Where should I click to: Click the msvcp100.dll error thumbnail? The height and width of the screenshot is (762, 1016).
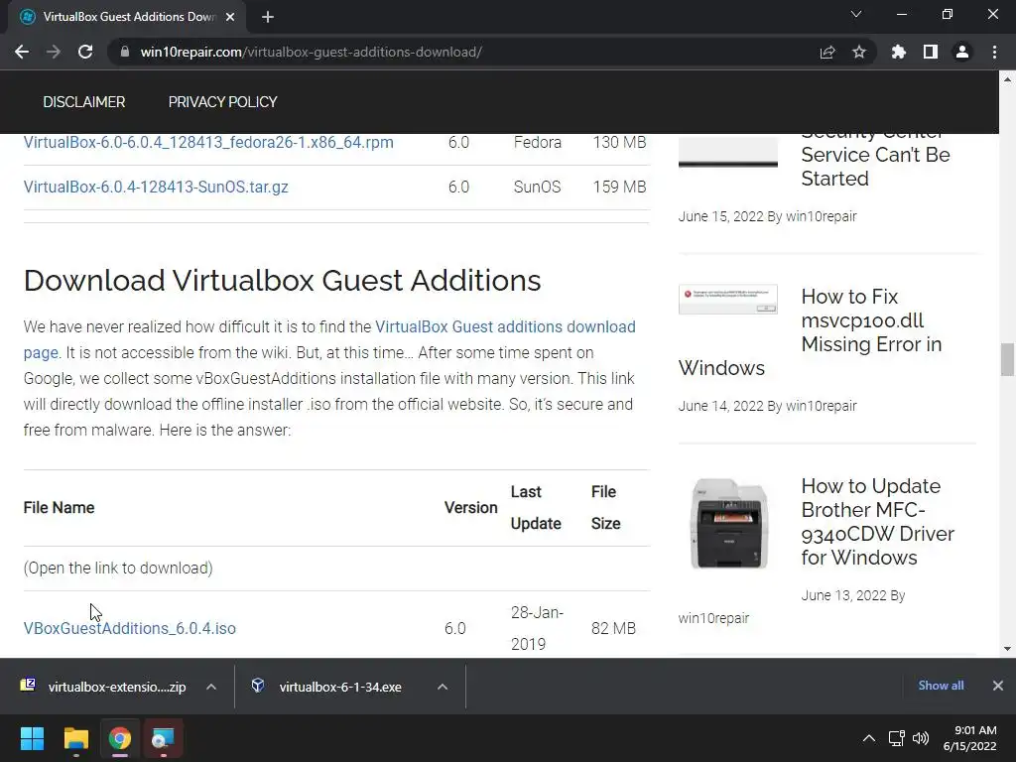[727, 300]
